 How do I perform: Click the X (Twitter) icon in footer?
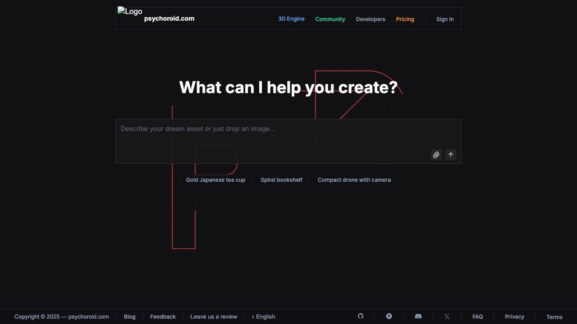[x=447, y=317]
